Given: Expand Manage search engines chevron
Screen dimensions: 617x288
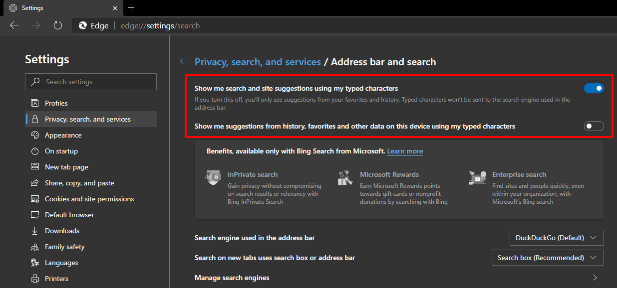Looking at the screenshot, I should [x=595, y=278].
